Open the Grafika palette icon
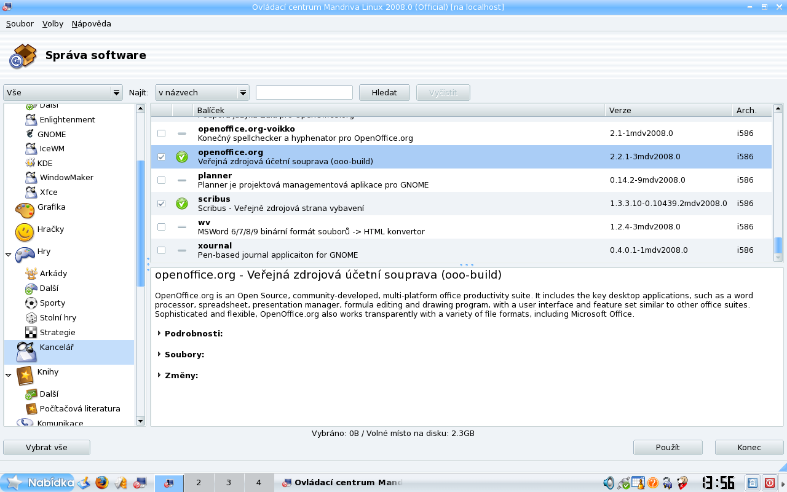Viewport: 787px width, 492px height. 25,210
